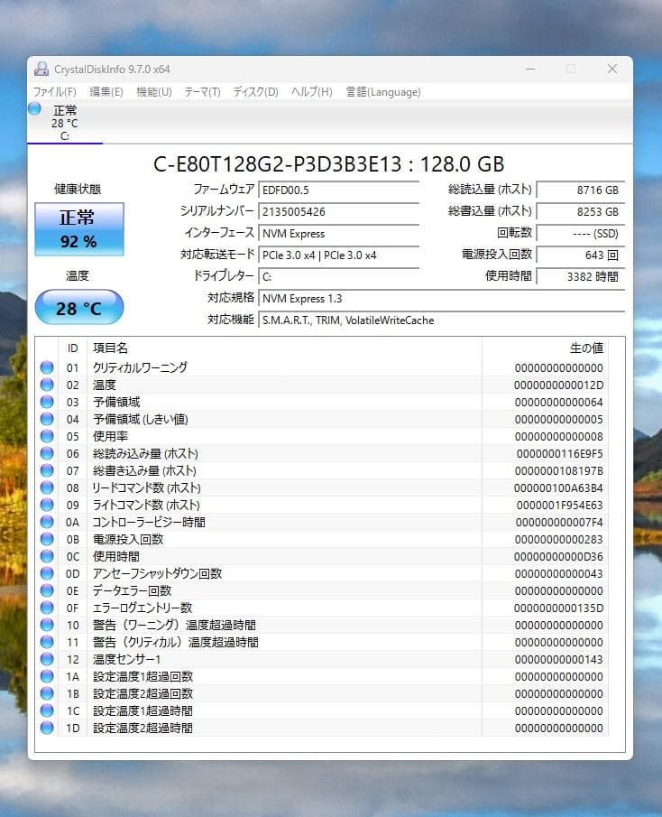Click the firmware field EDFD00.5
Screen dimensions: 662x817
pos(339,190)
